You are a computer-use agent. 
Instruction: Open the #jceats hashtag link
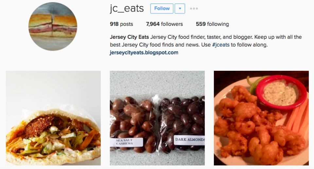tap(221, 45)
